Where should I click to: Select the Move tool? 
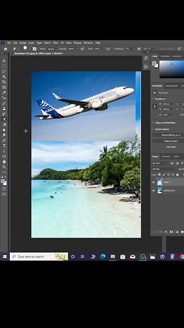pyautogui.click(x=4, y=61)
